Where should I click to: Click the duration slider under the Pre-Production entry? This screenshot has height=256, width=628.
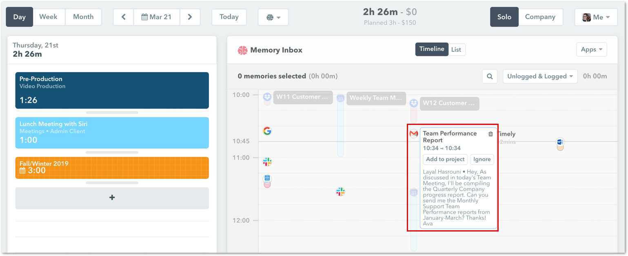tap(112, 112)
